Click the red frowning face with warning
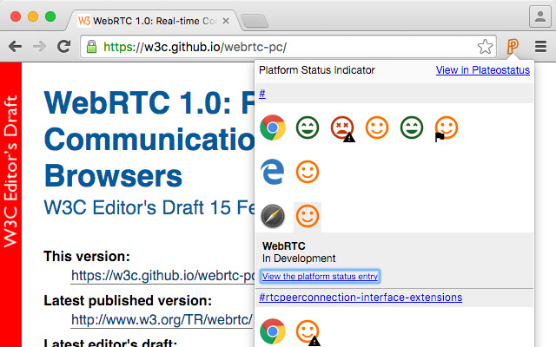Screen dimensions: 556x347 [x=342, y=128]
